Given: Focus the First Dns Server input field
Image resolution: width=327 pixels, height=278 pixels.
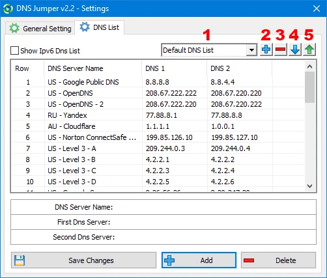Looking at the screenshot, I should (x=163, y=222).
